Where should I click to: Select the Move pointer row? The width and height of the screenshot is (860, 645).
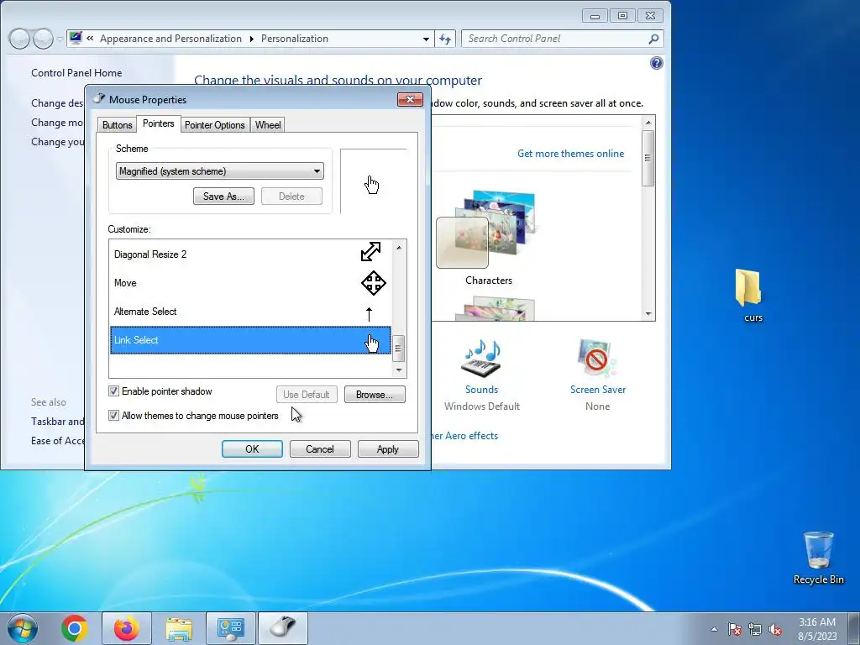[x=250, y=283]
